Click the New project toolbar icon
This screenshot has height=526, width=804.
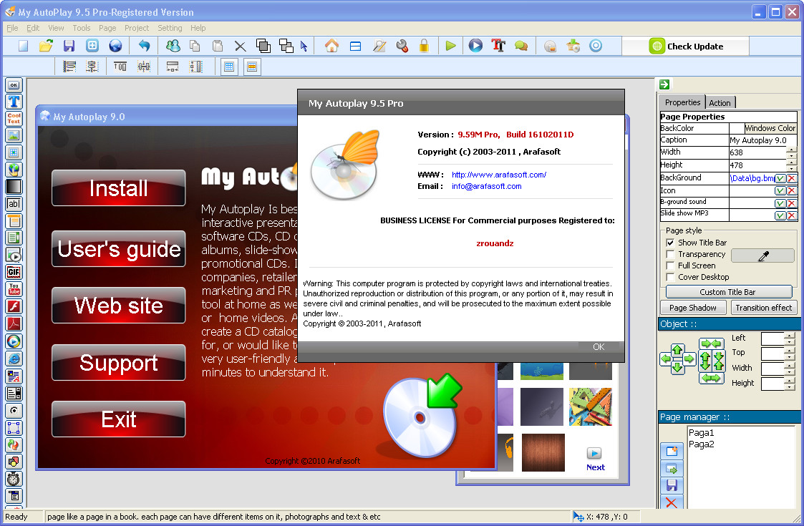pos(23,46)
